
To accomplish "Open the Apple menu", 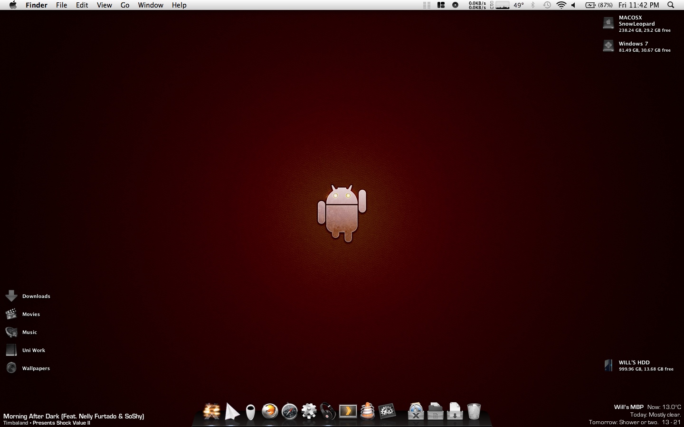I will coord(13,5).
